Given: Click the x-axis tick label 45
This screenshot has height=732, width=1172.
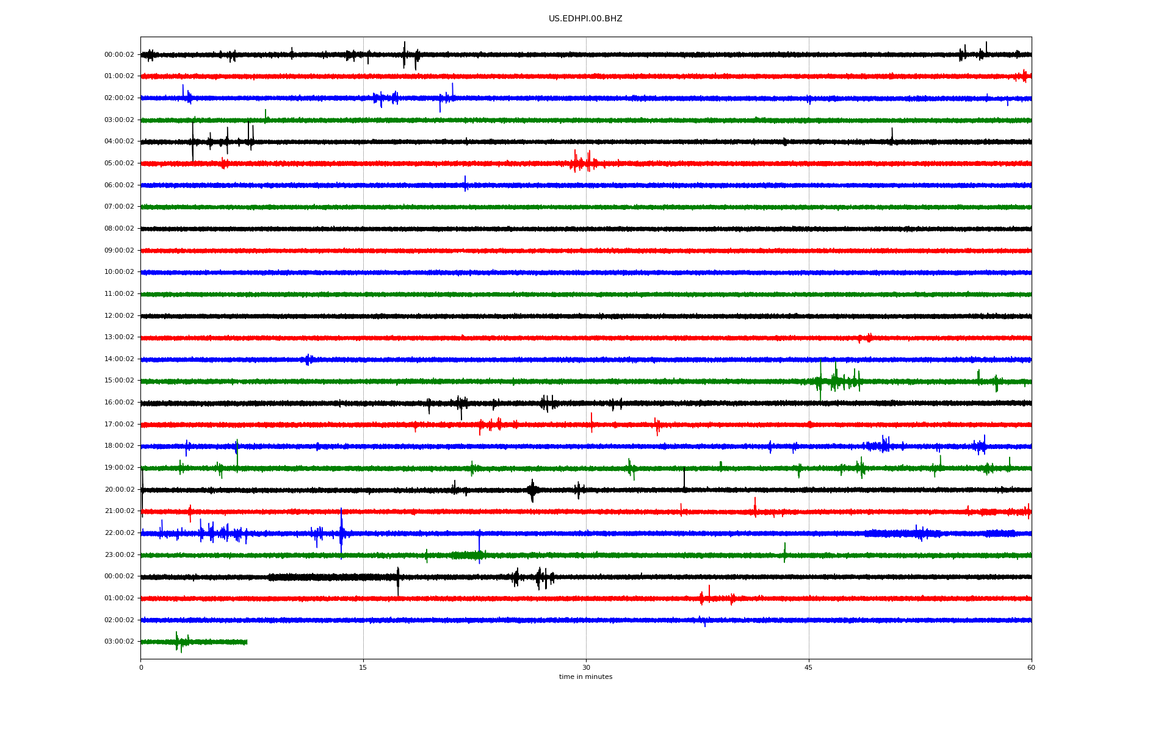Looking at the screenshot, I should (x=809, y=667).
